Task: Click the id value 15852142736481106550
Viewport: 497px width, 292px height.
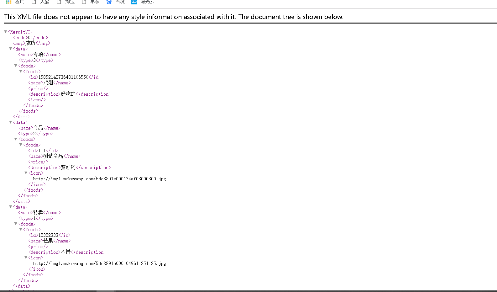Action: [63, 77]
